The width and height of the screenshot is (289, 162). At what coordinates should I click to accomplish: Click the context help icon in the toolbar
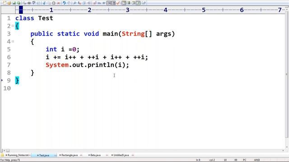[144, 3]
